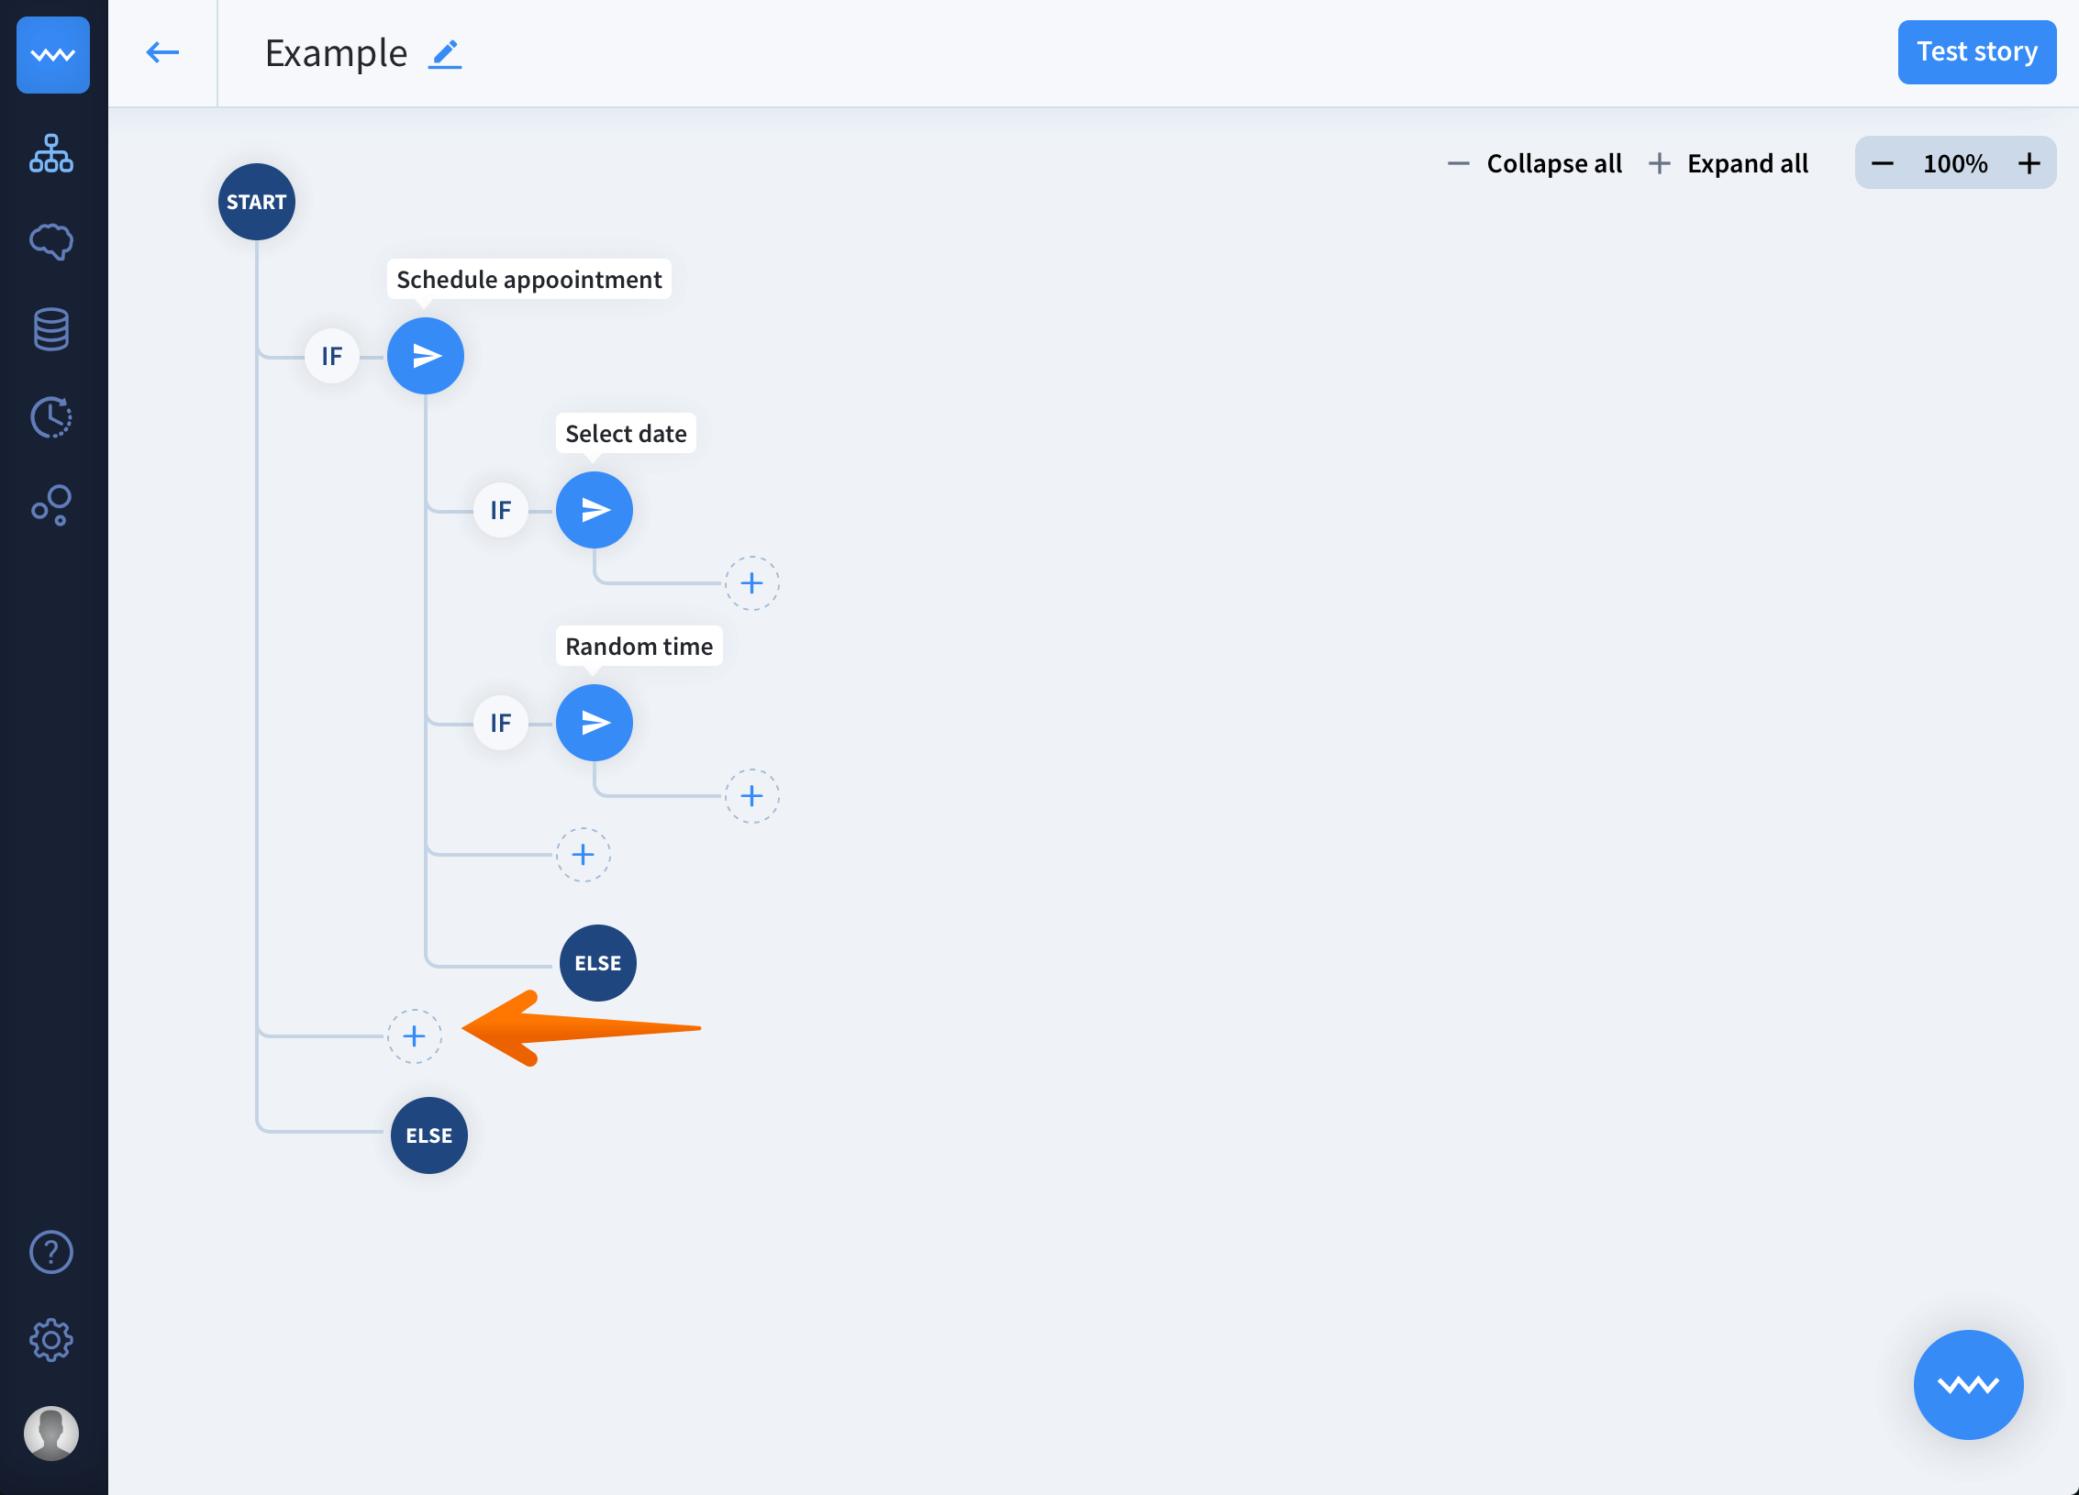This screenshot has width=2079, height=1495.
Task: Open the database Entities icon in sidebar
Action: pos(51,329)
